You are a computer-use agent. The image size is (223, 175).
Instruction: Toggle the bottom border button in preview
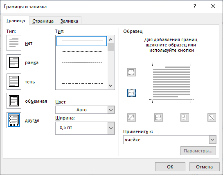[x=131, y=93]
